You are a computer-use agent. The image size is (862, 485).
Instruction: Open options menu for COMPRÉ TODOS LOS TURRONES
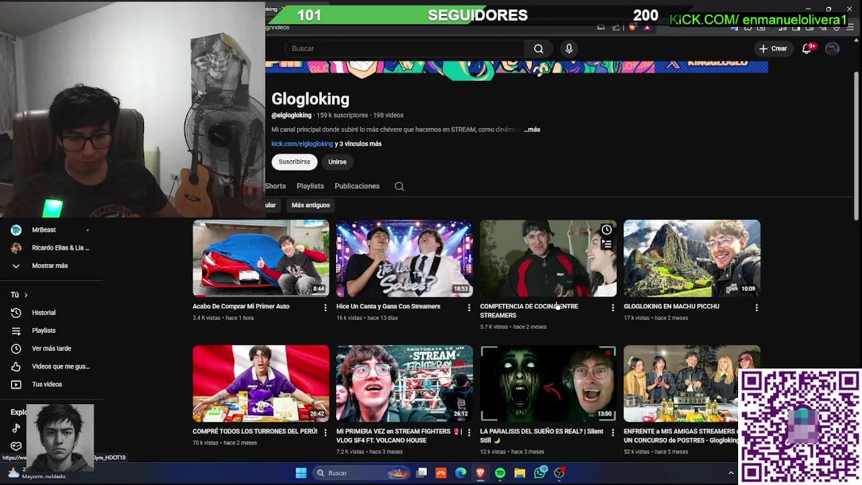tap(325, 432)
